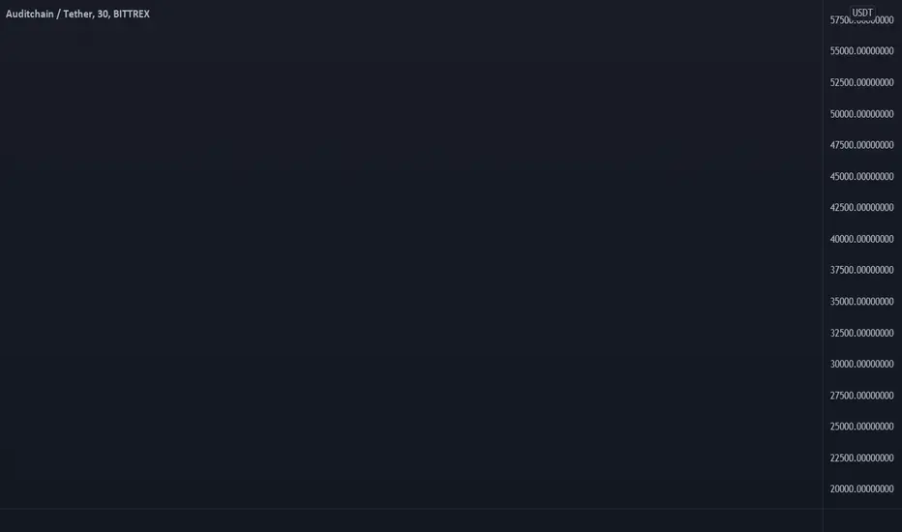Select the 37500.00000000 price level
The image size is (902, 532).
tap(861, 270)
